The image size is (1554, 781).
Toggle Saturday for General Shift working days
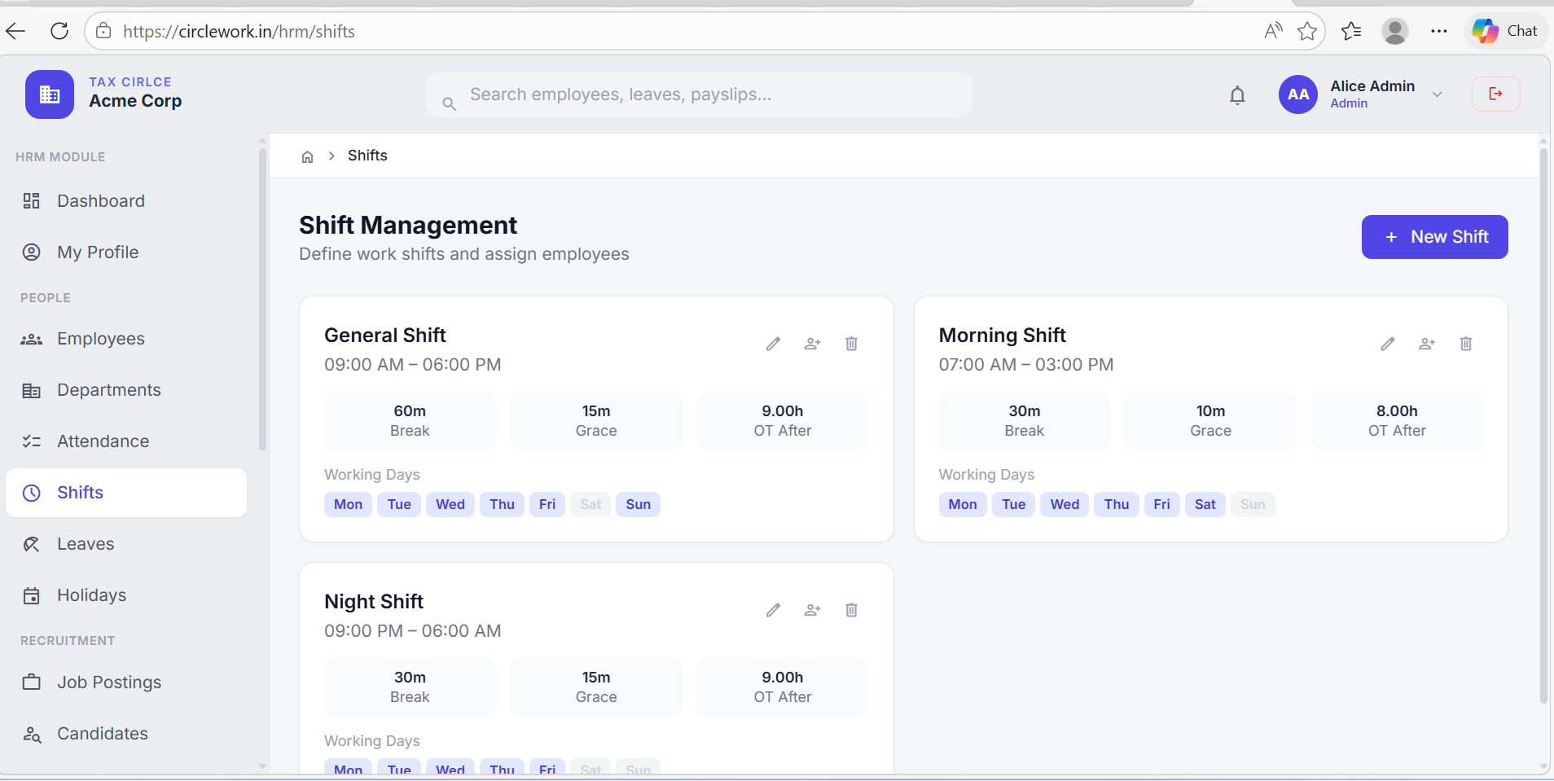(590, 504)
